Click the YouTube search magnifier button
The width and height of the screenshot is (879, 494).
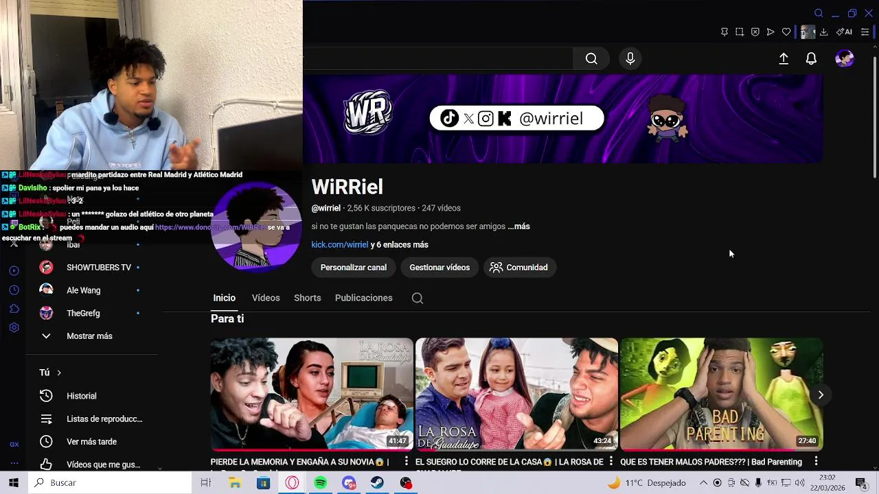point(591,59)
